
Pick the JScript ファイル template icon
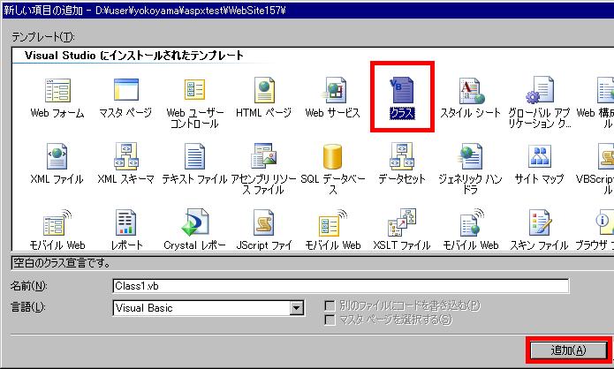pos(264,222)
